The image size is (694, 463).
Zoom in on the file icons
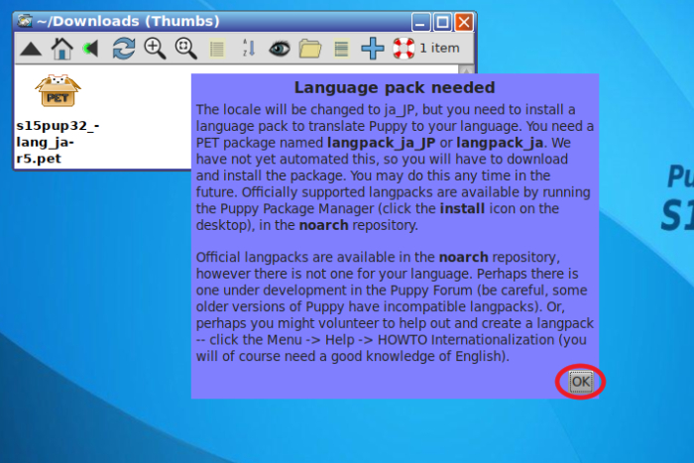[155, 49]
